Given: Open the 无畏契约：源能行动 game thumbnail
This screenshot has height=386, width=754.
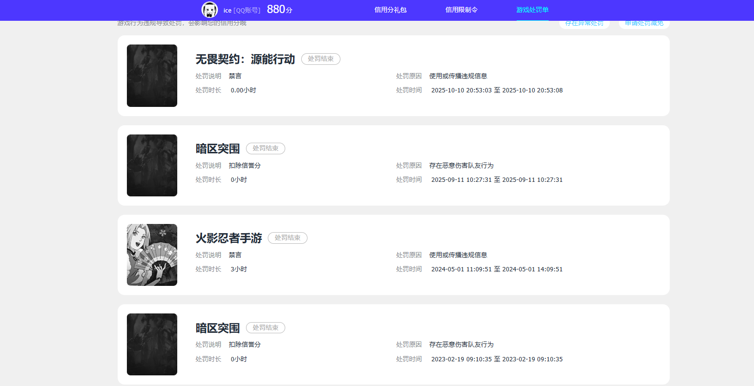Looking at the screenshot, I should pyautogui.click(x=152, y=75).
